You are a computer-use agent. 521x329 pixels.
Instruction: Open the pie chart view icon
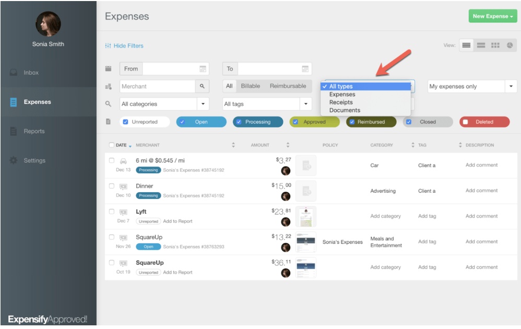click(x=510, y=45)
